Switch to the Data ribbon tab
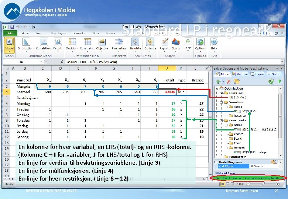The image size is (288, 199). click(96, 33)
